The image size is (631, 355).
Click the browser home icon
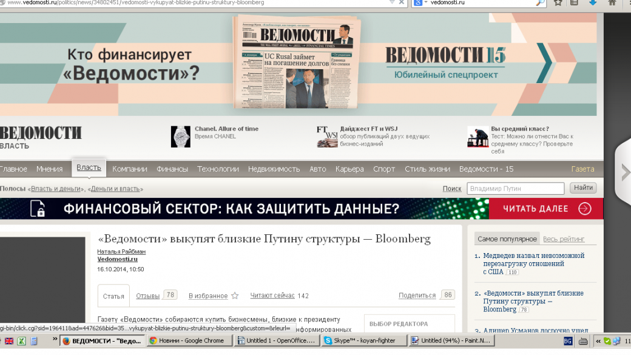point(612,2)
